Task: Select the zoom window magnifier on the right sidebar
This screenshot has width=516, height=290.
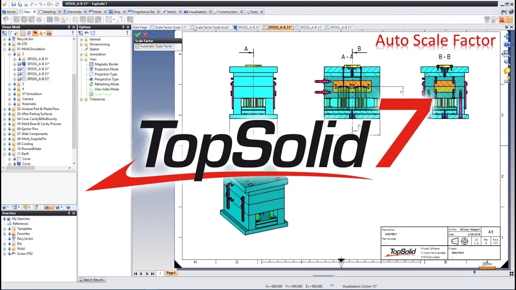Action: click(x=507, y=54)
